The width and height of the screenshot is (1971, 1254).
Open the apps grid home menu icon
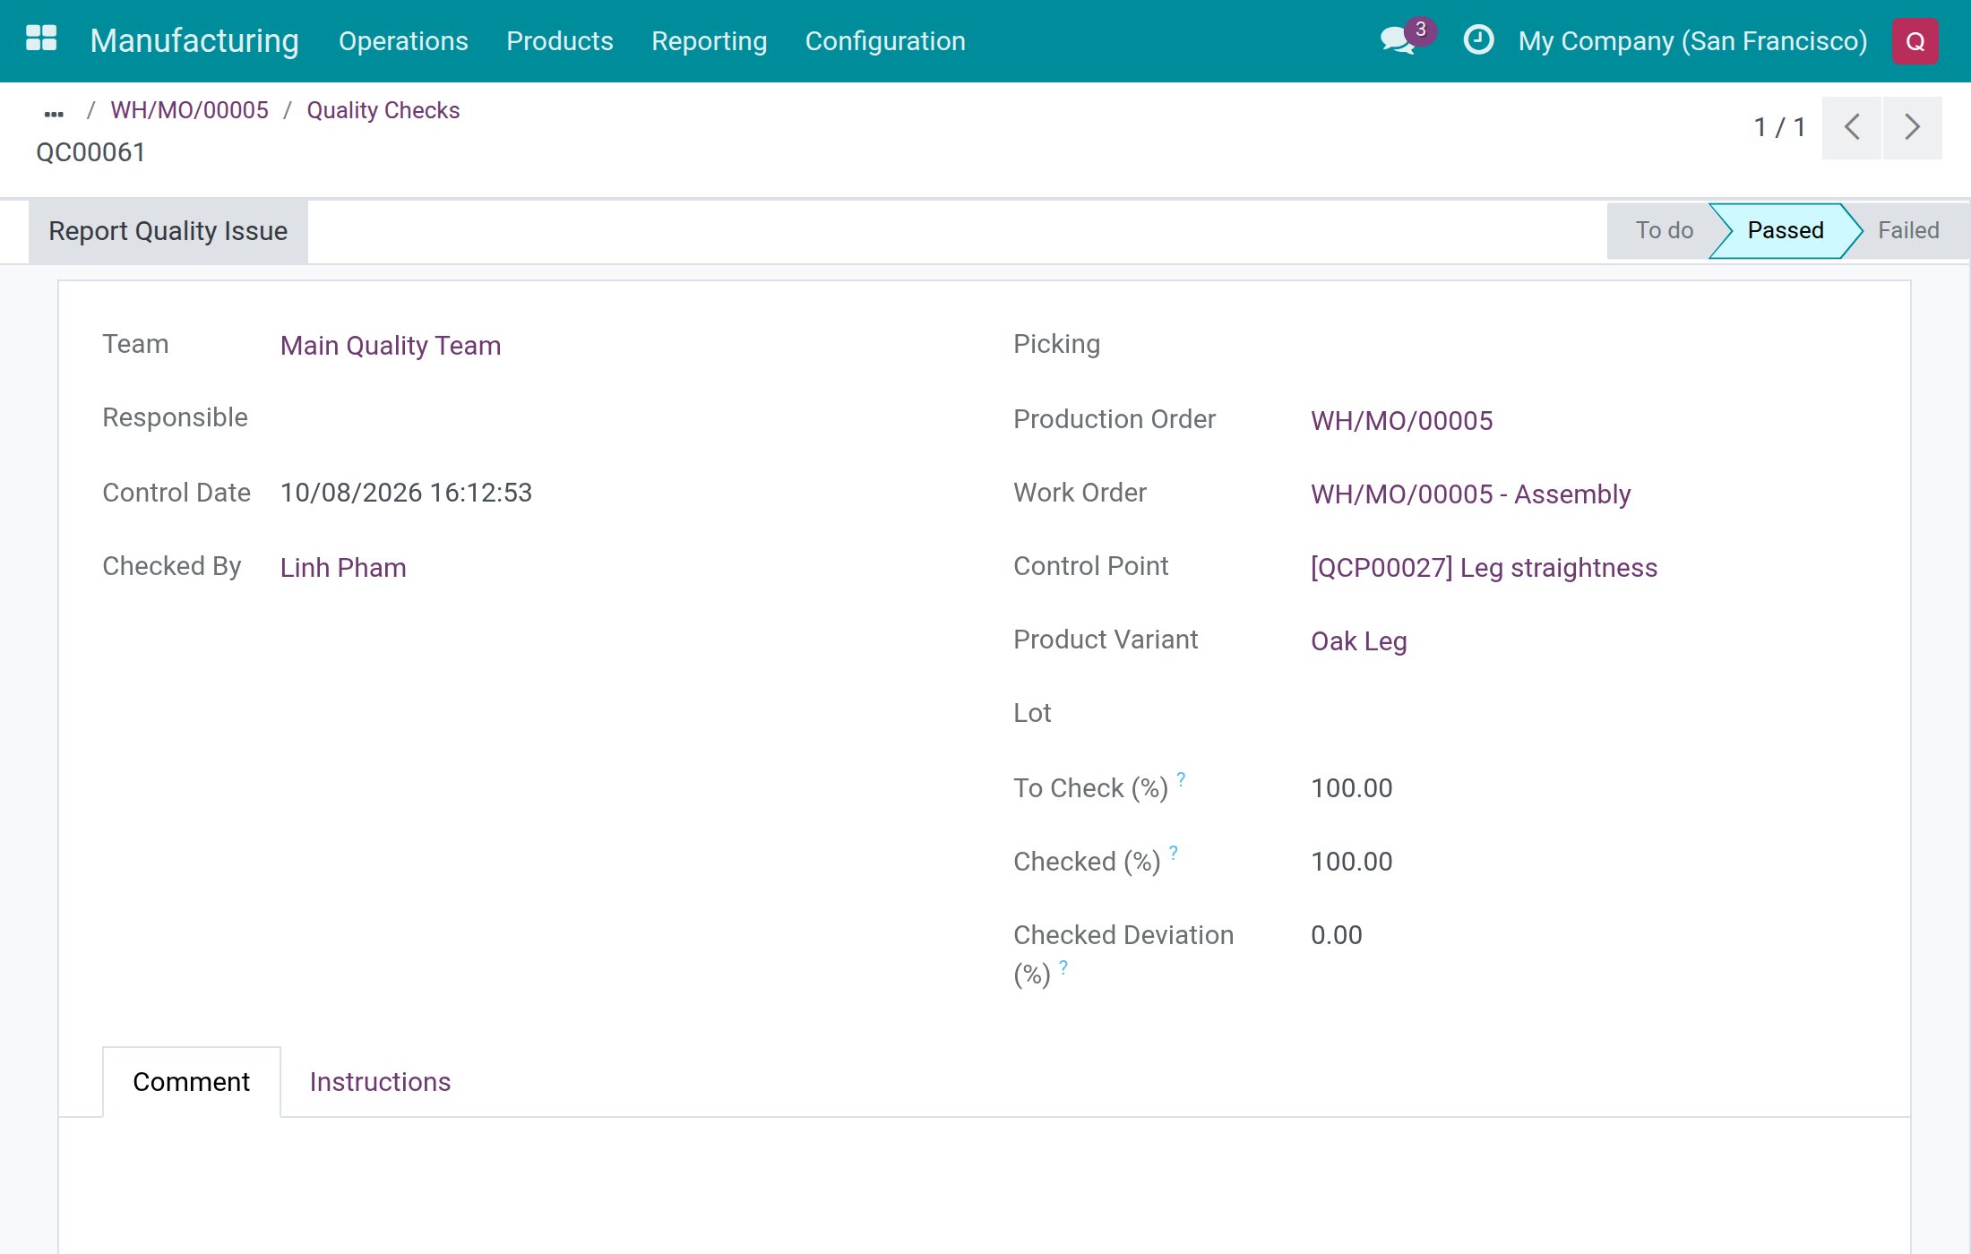point(41,39)
